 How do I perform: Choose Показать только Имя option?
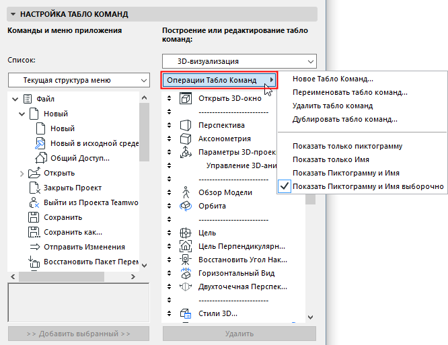tap(331, 159)
